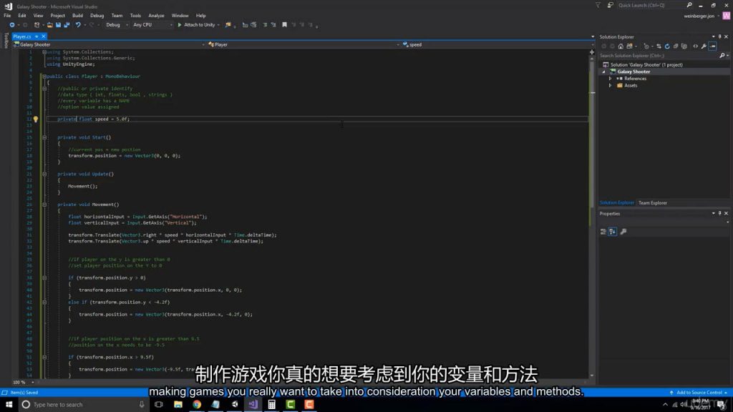Screen dimensions: 733x412
Task: Switch to the Team Explorer tab
Action: 652,203
